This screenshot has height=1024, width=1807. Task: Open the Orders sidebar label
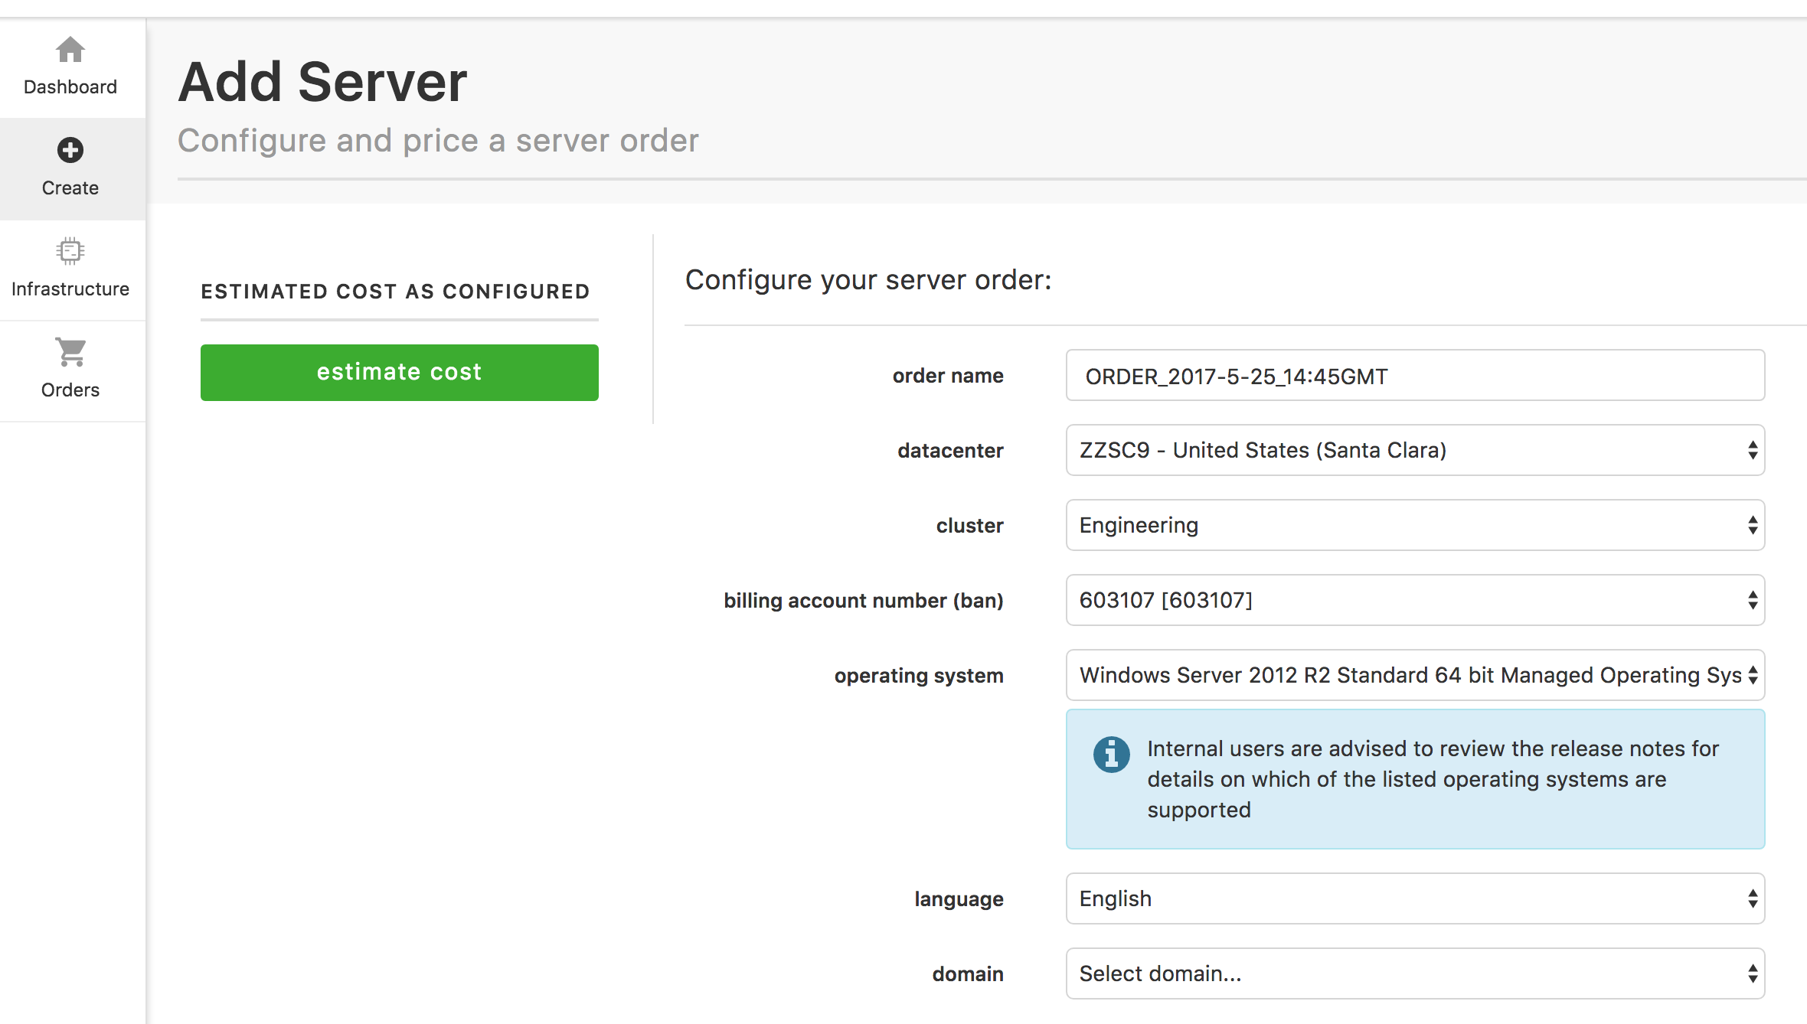pos(70,390)
